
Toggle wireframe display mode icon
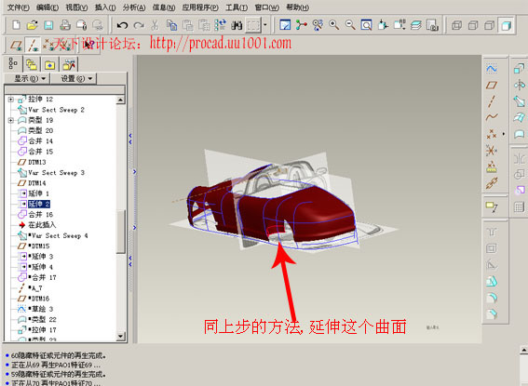pyautogui.click(x=456, y=25)
